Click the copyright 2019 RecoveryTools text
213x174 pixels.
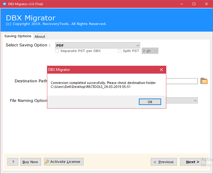[x=56, y=24]
